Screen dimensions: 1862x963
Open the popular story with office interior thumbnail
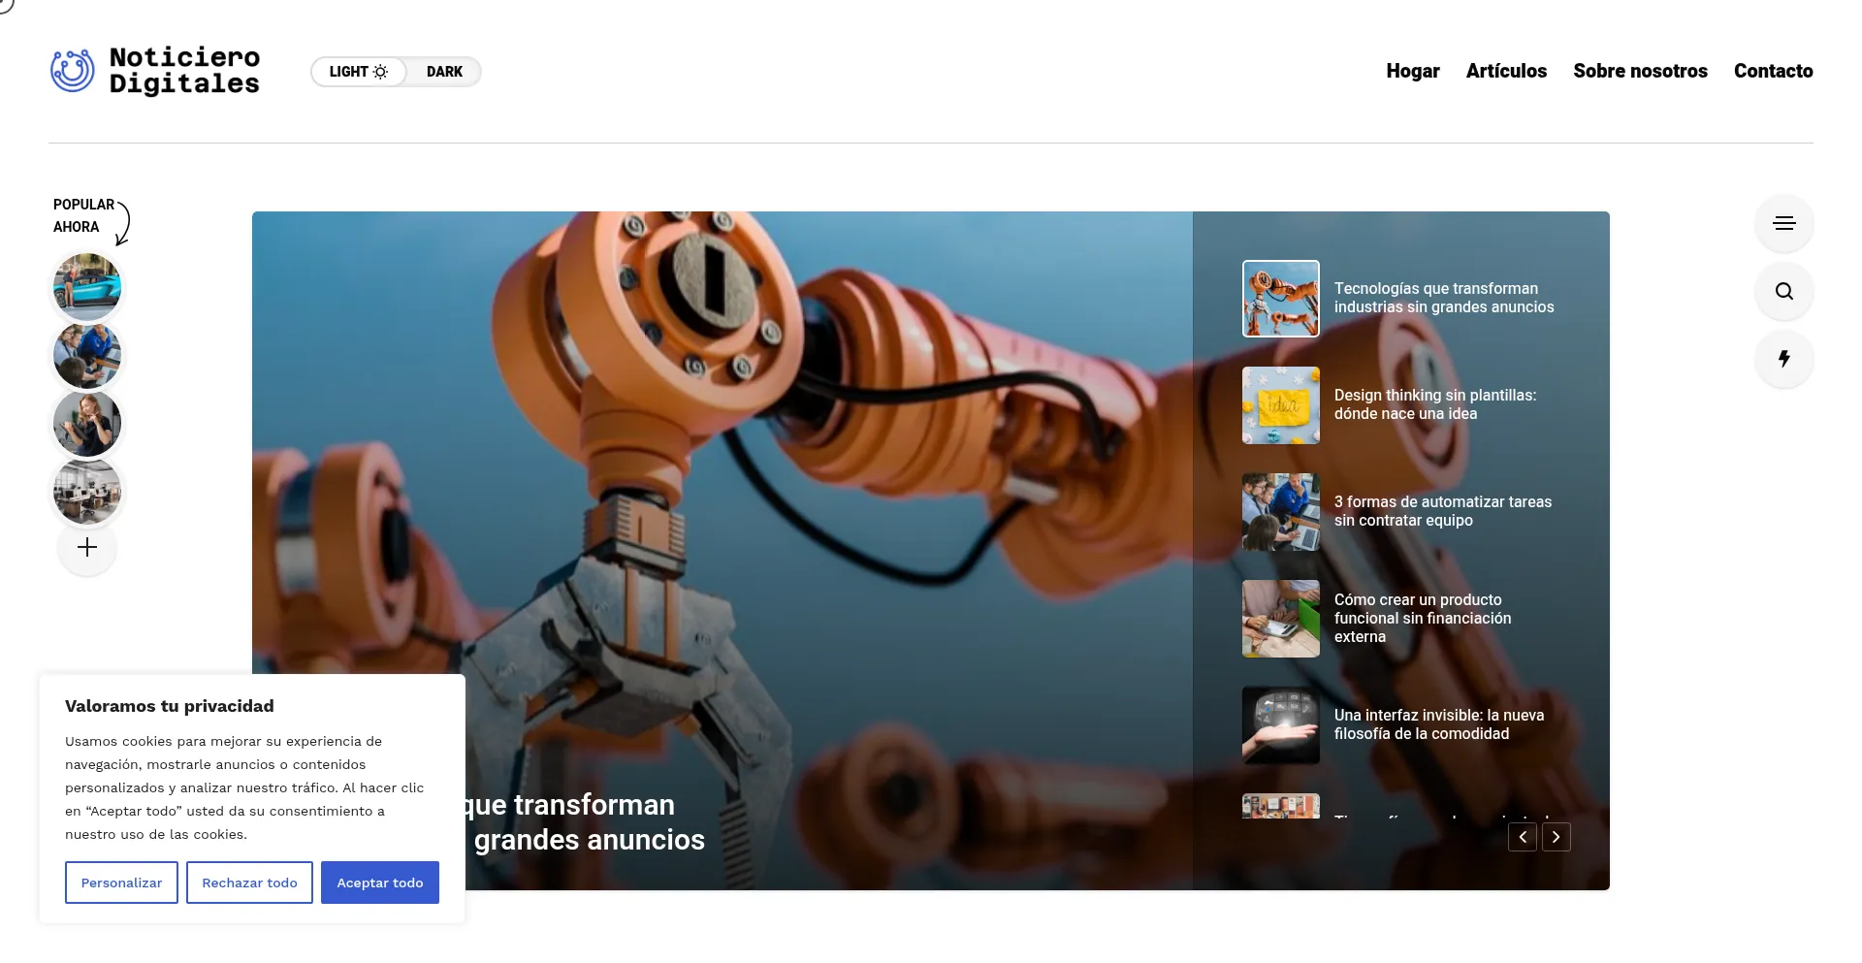[x=87, y=491]
